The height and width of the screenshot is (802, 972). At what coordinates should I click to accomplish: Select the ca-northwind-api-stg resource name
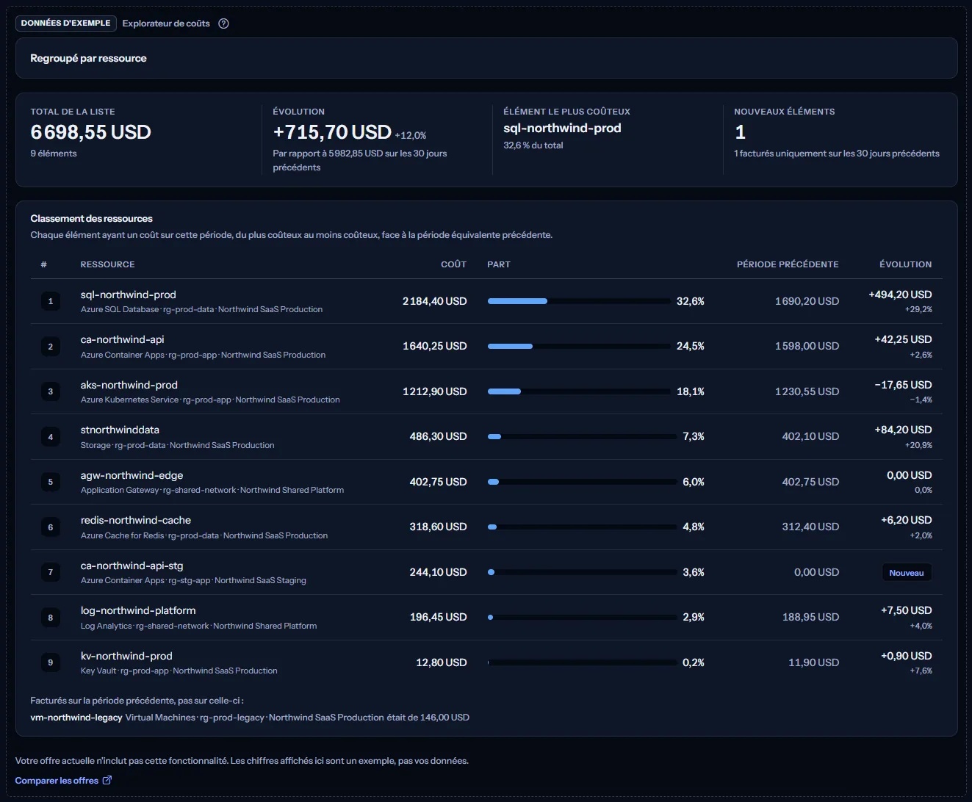click(132, 566)
